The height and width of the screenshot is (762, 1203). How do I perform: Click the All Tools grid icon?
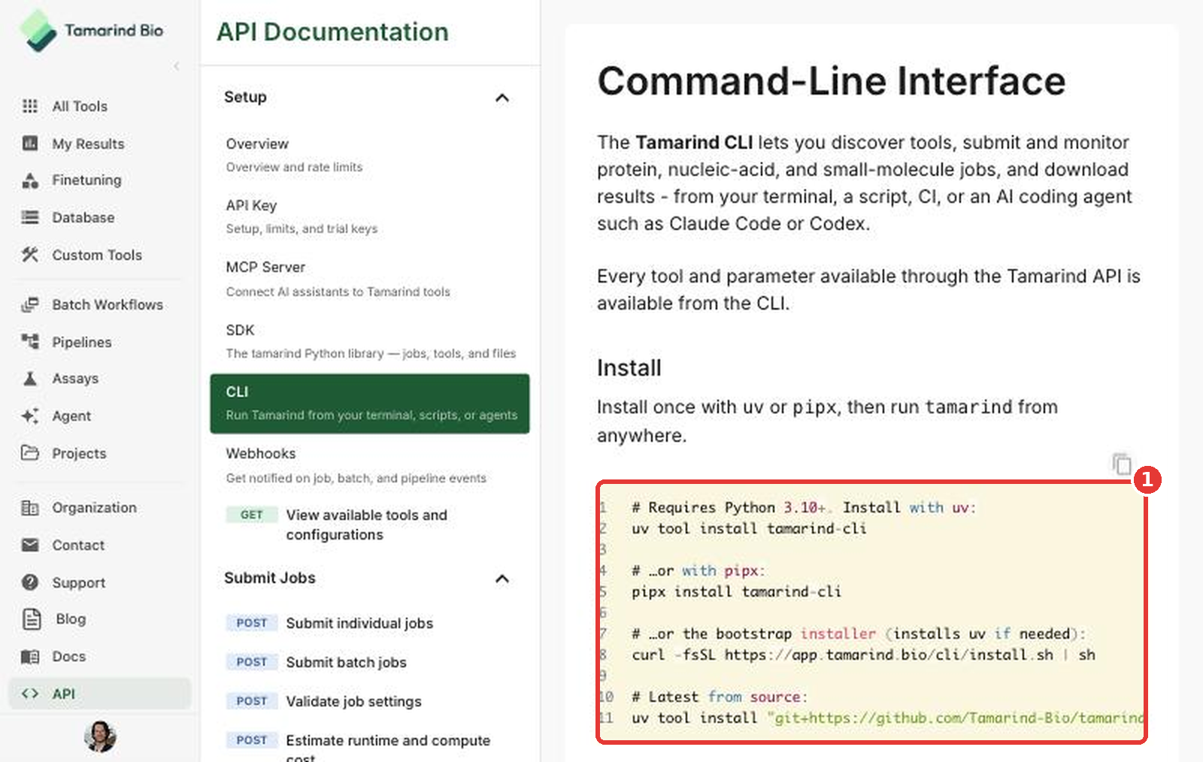(30, 106)
